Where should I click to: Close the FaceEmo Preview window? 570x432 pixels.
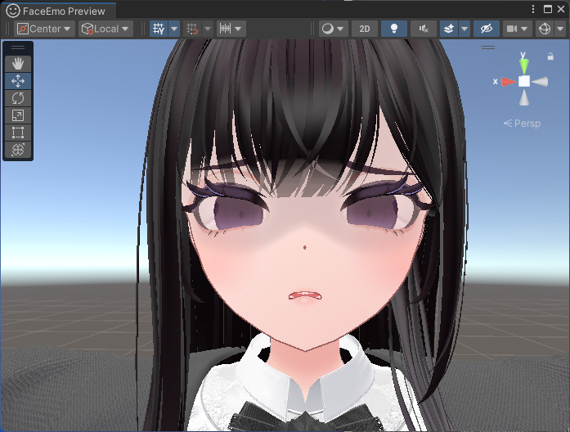[561, 9]
